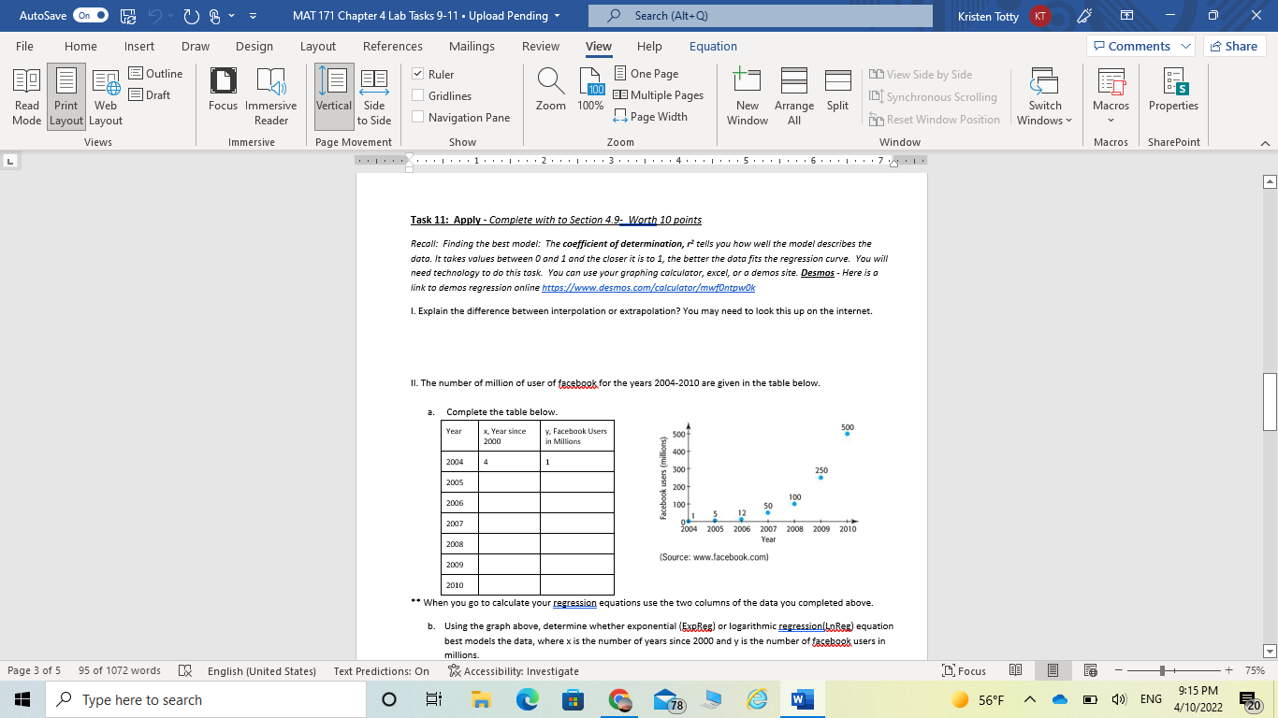Switch to Read Mode view
Screen dimensions: 1278x718
pyautogui.click(x=26, y=94)
